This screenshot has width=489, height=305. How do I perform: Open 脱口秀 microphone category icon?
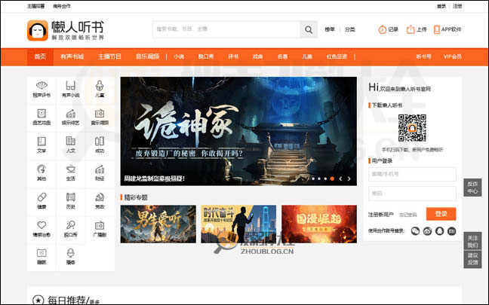coord(70,224)
